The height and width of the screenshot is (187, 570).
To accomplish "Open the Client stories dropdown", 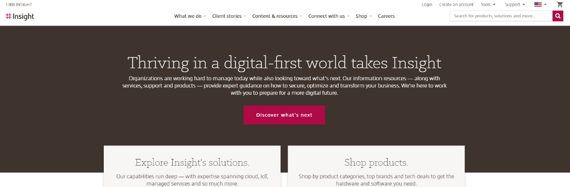I will pyautogui.click(x=229, y=16).
